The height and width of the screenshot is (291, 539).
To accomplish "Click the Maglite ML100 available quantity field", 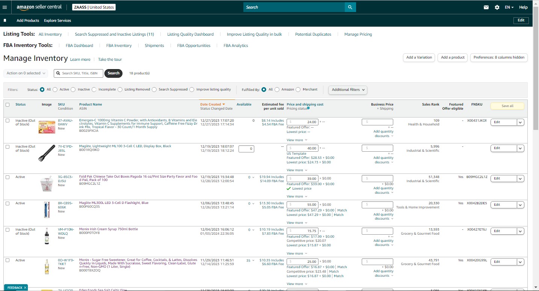I will (x=246, y=149).
